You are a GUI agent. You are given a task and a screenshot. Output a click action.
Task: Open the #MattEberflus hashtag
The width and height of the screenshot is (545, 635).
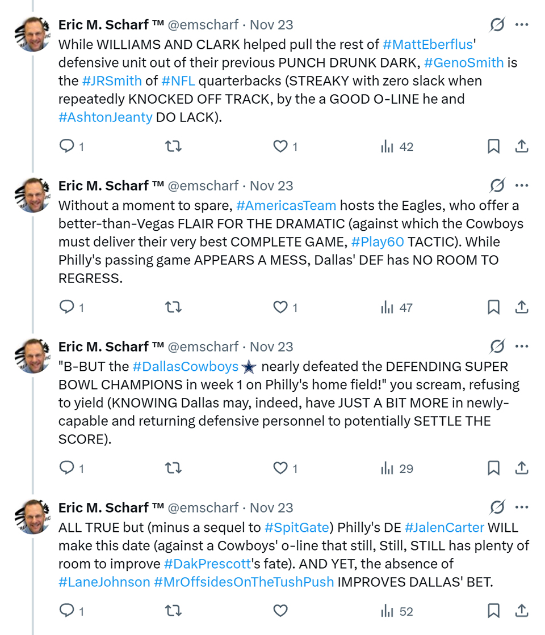click(427, 44)
